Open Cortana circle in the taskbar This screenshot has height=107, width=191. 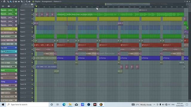point(52,105)
